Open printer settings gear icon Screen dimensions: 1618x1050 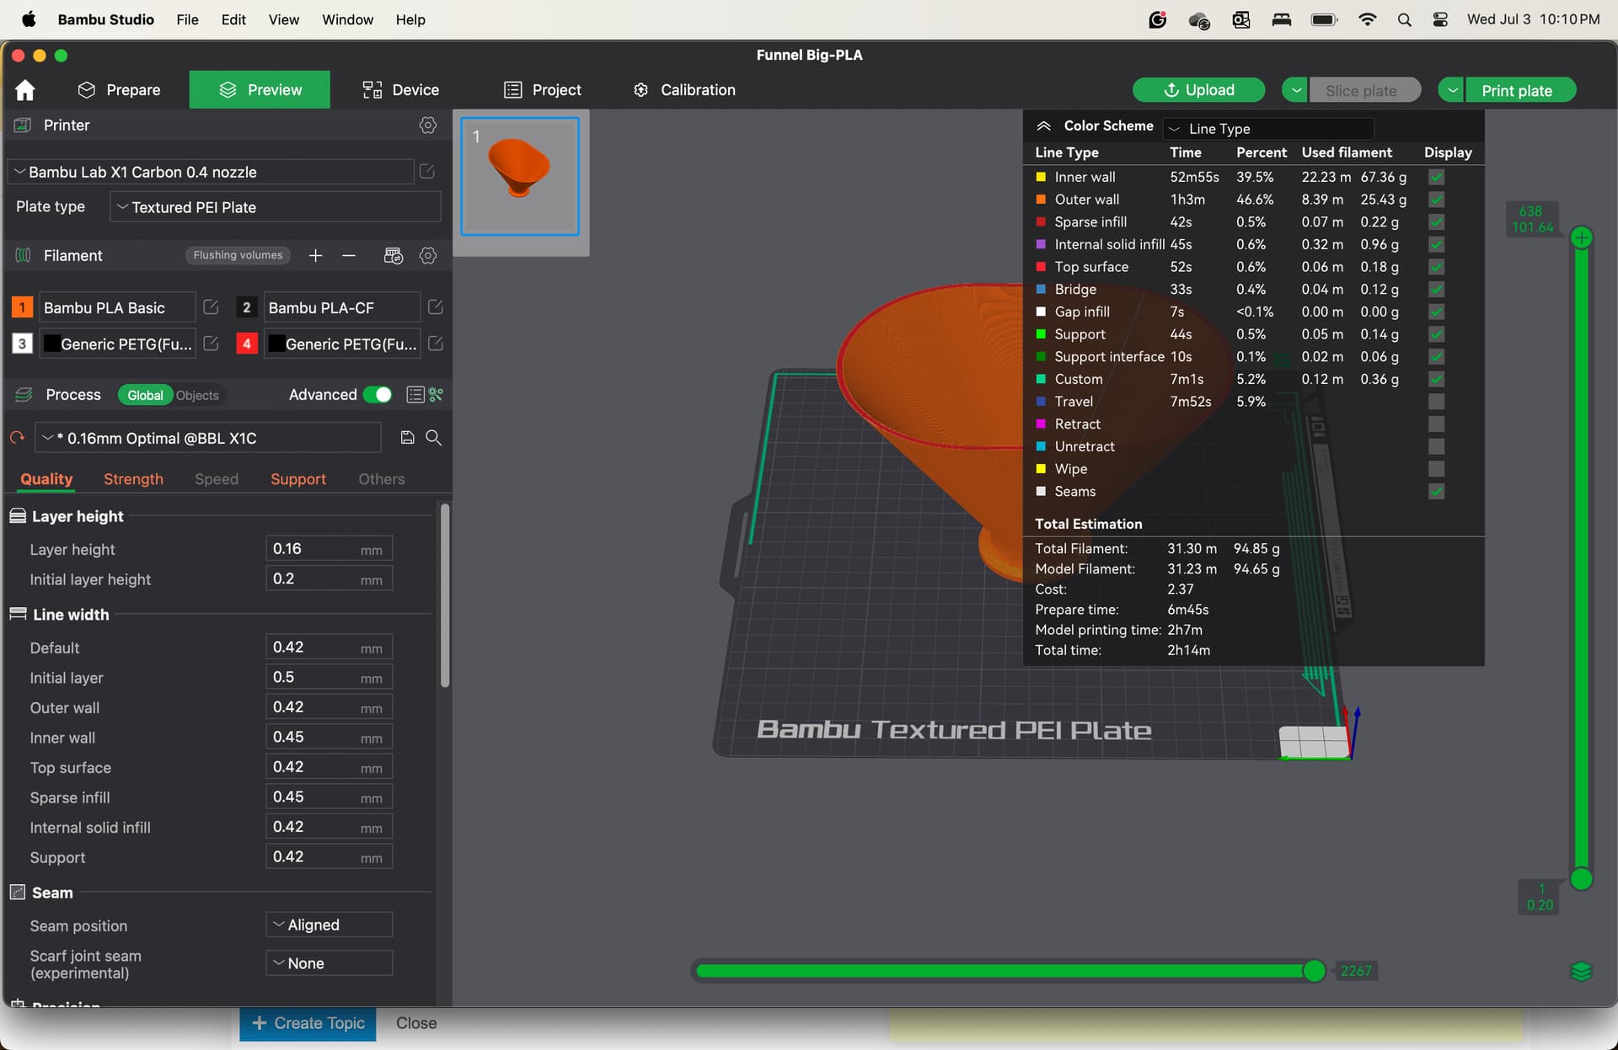(x=428, y=125)
